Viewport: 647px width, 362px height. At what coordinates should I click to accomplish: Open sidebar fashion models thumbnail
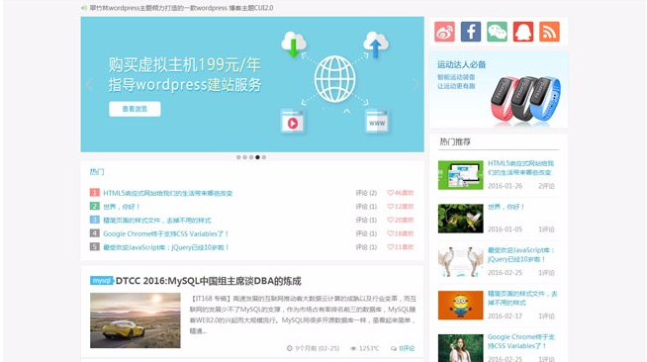click(460, 262)
